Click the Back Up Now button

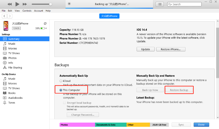[150, 90]
